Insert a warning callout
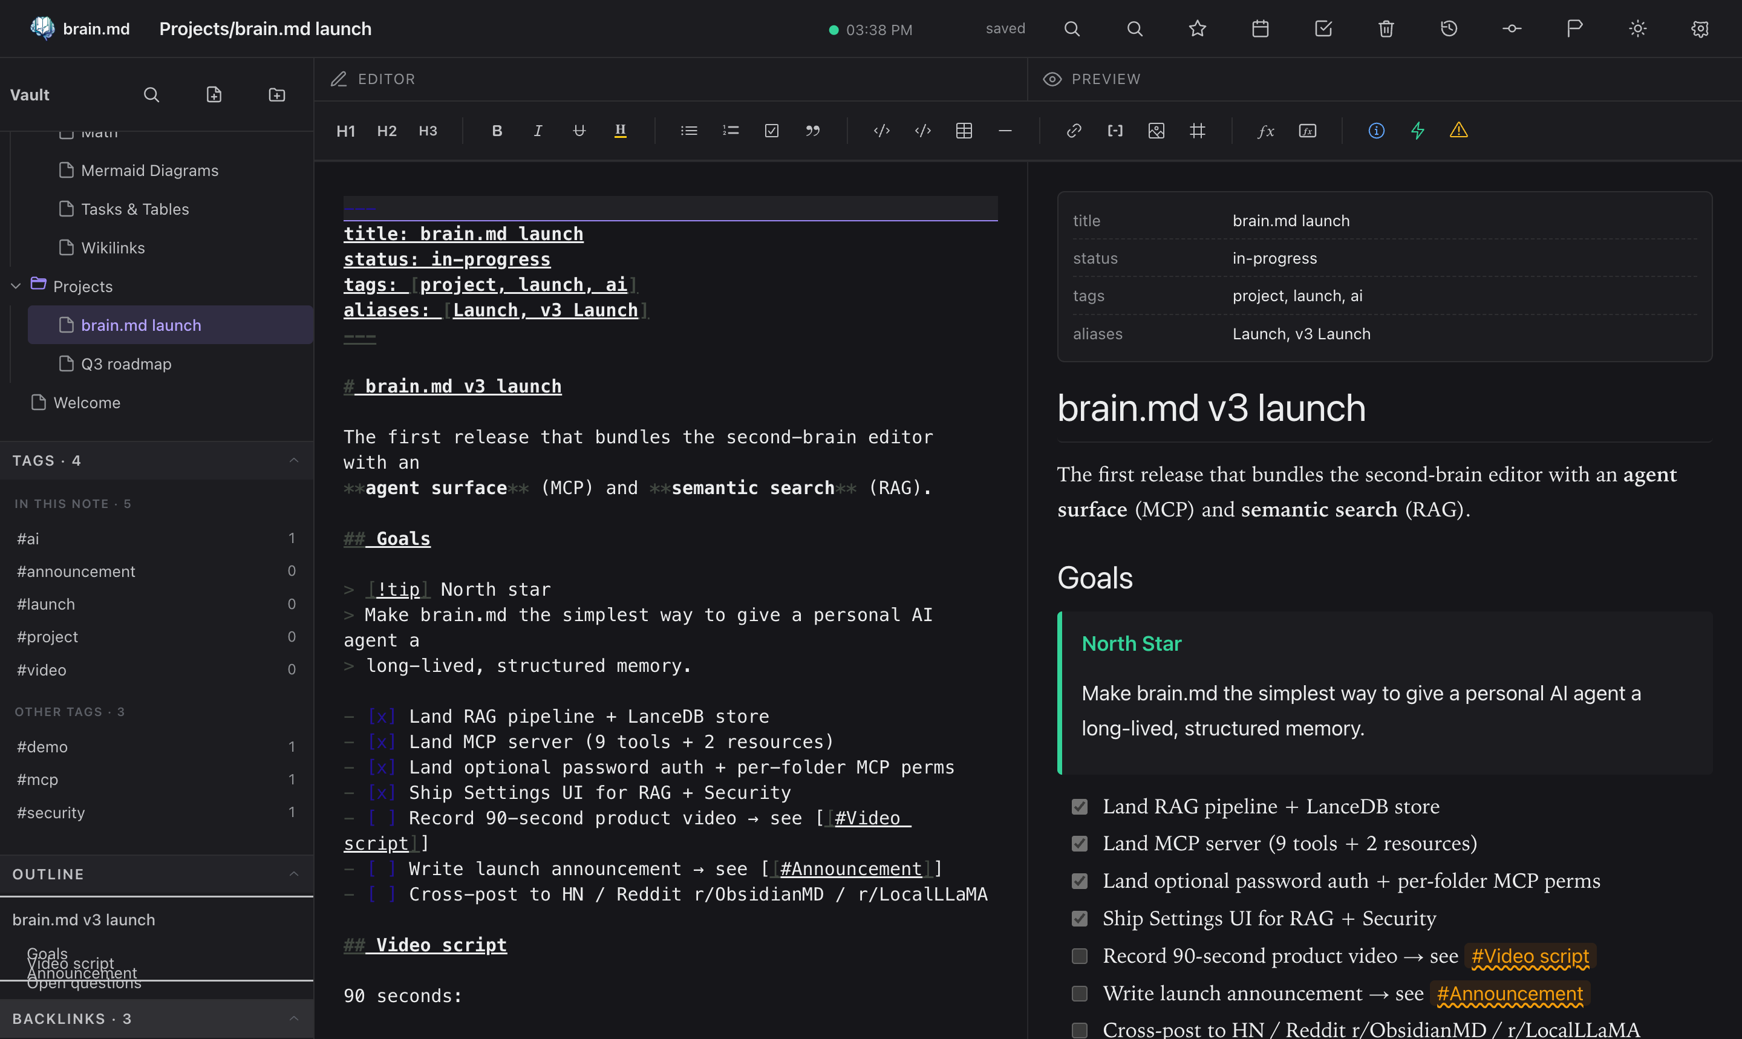Screen dimensions: 1742x1039 [1458, 131]
